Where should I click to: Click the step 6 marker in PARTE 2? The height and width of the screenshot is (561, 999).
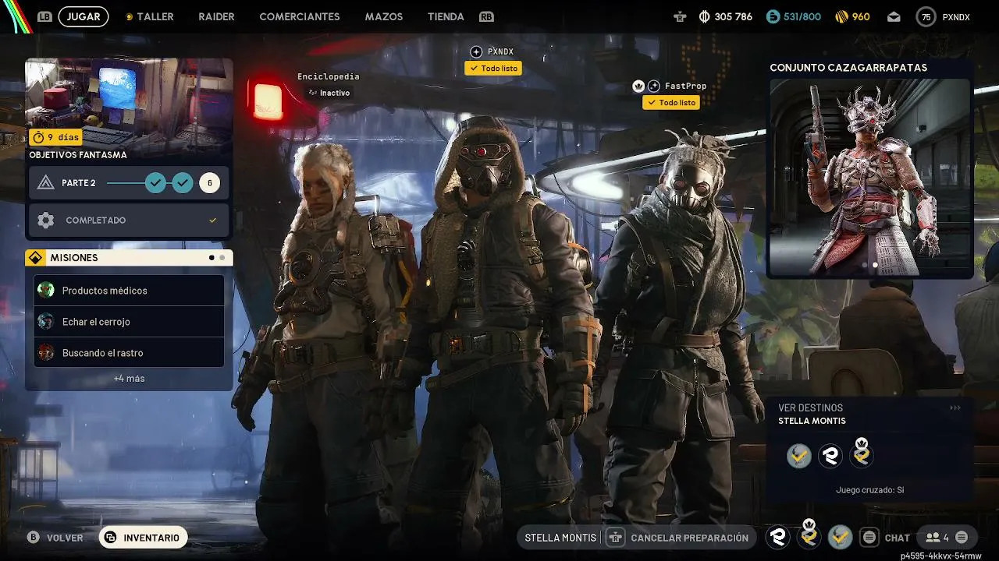coord(209,183)
